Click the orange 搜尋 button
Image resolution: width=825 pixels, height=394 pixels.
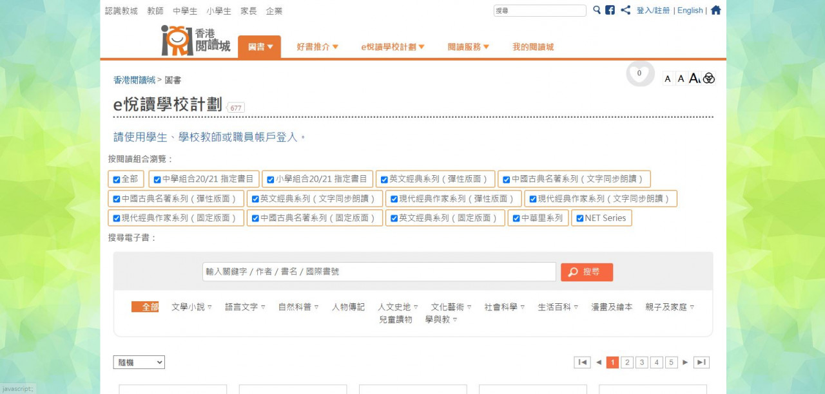click(587, 272)
